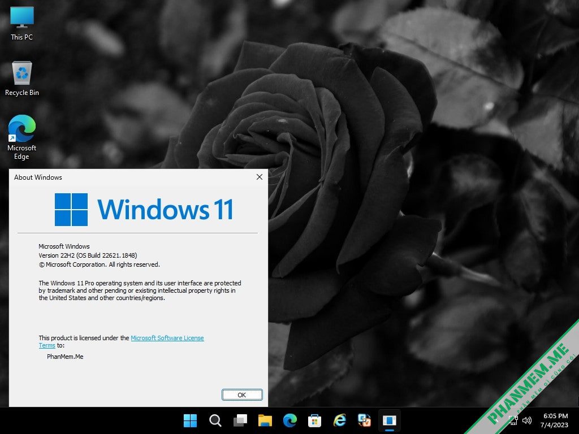This screenshot has width=579, height=434.
Task: Click the About Windows title bar text
Action: (x=38, y=177)
